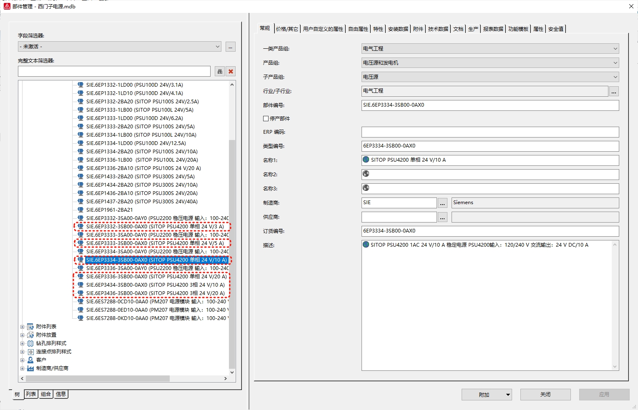Open the 子产品组 dropdown
The image size is (638, 410).
point(490,77)
